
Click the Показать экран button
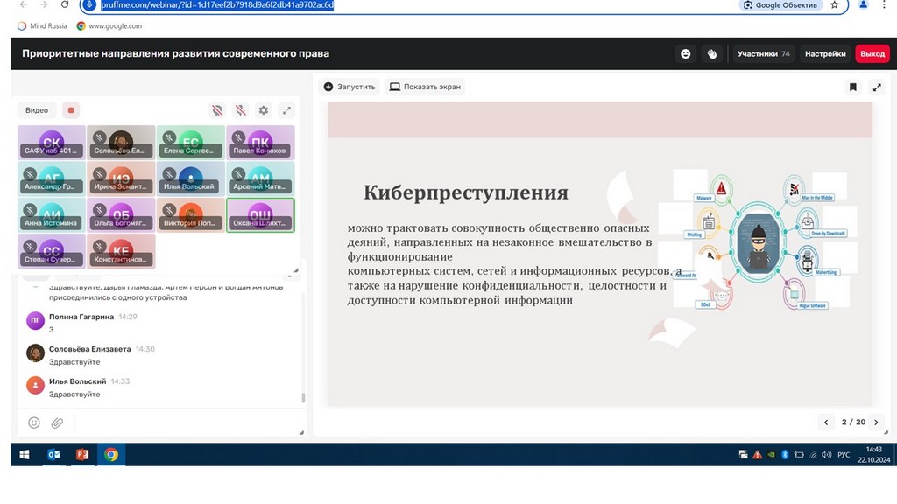click(x=425, y=87)
